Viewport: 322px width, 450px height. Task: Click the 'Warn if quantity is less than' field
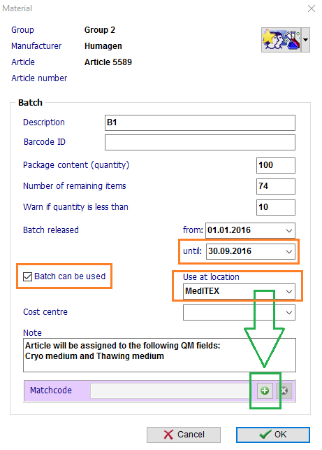click(276, 207)
